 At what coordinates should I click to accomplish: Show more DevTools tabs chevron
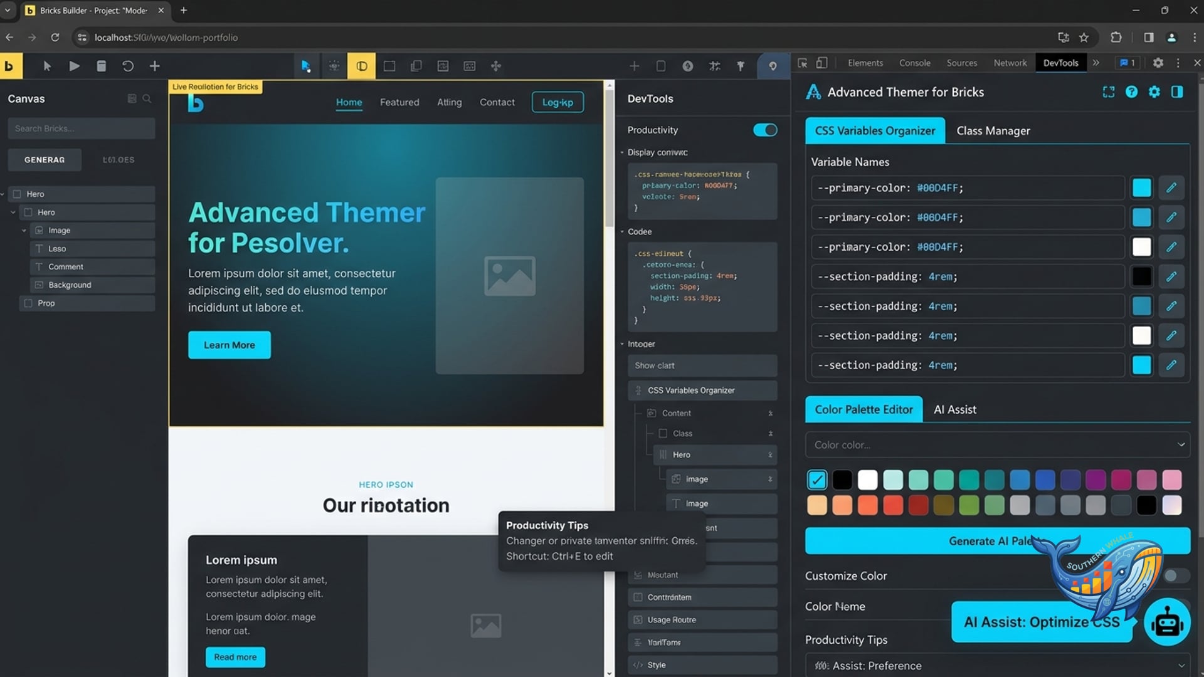tap(1096, 63)
